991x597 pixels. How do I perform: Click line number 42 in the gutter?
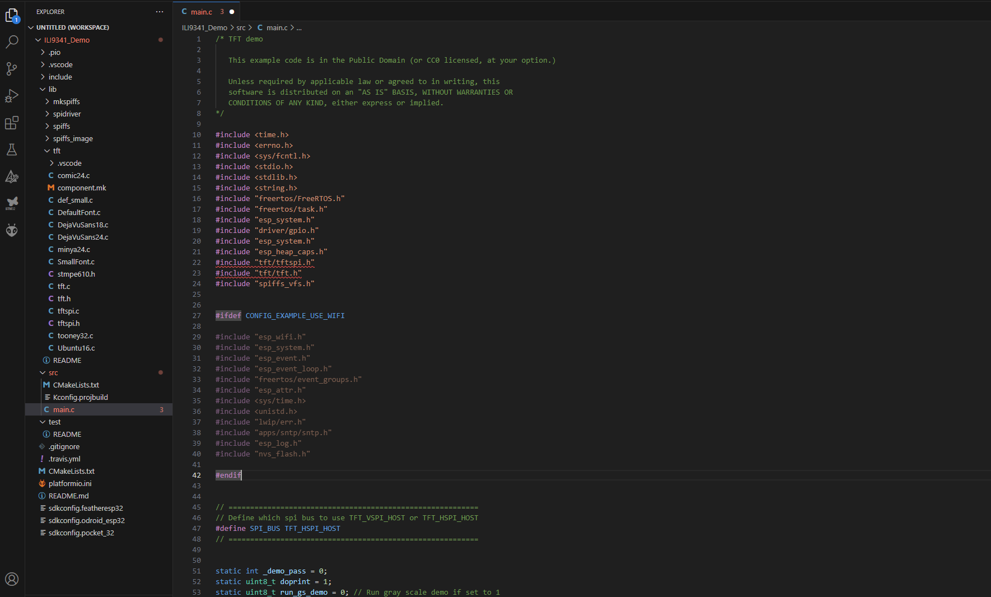tap(197, 475)
